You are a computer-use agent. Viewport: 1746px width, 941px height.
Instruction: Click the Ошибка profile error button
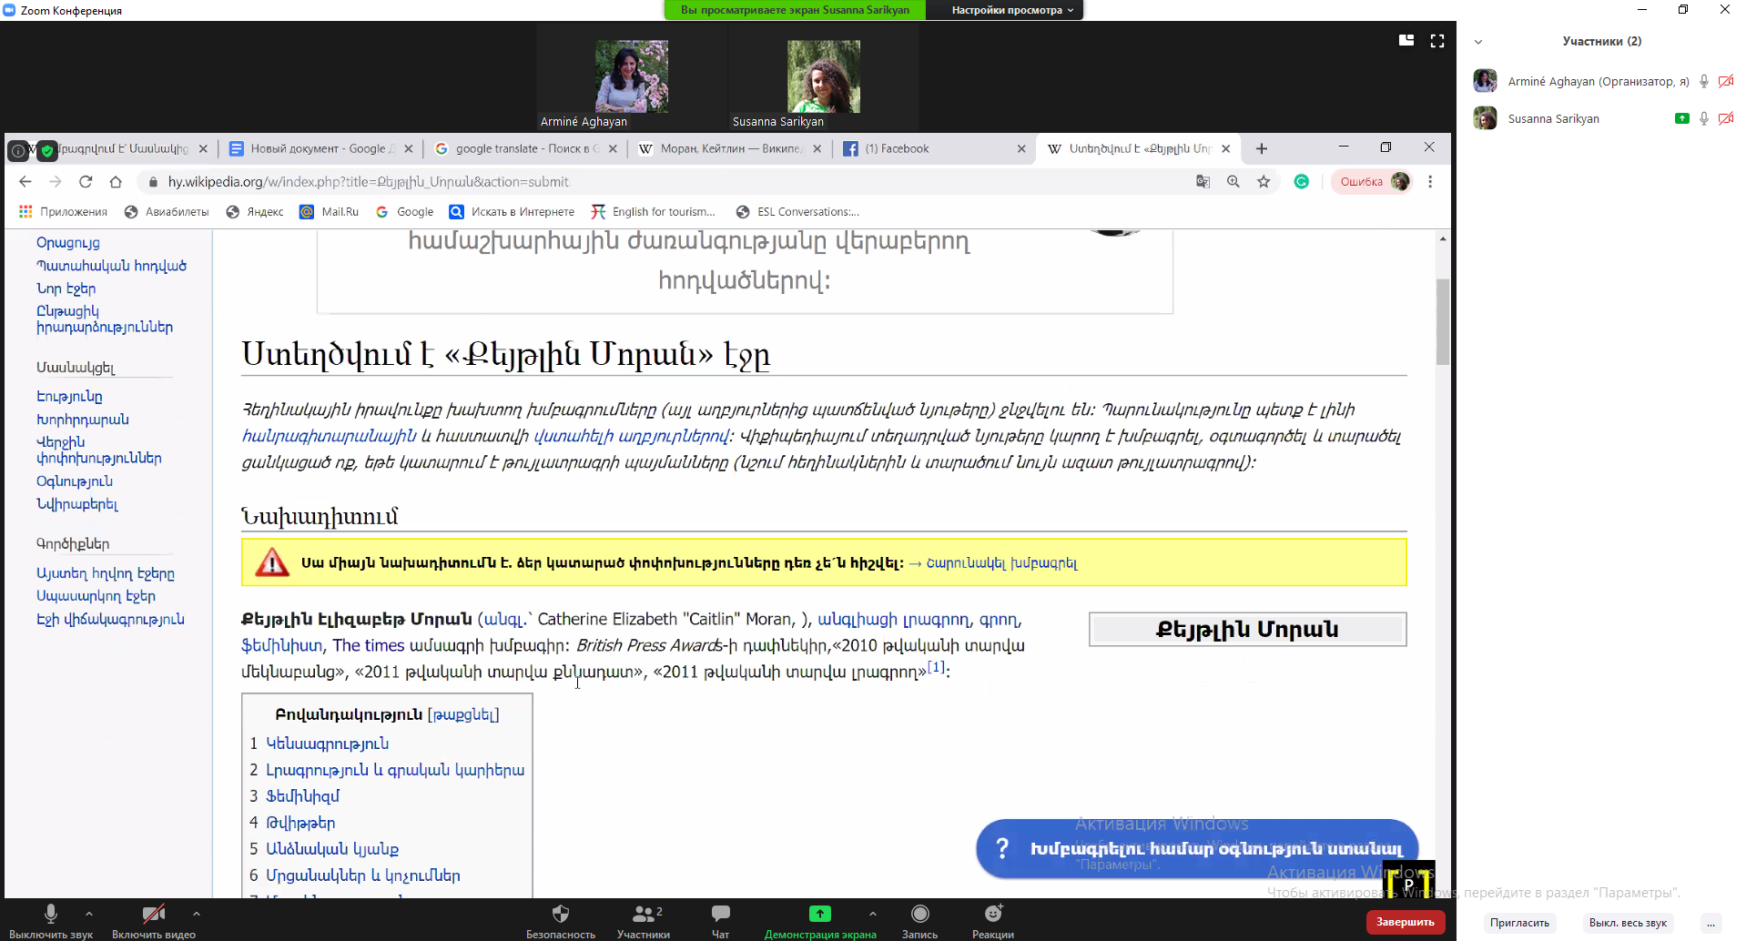[x=1373, y=182]
